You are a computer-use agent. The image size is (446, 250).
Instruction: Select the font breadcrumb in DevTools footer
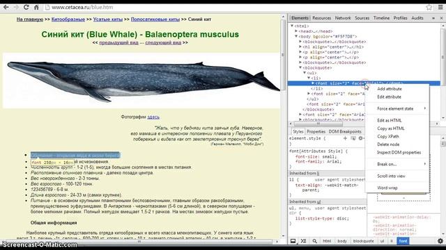[x=403, y=241]
